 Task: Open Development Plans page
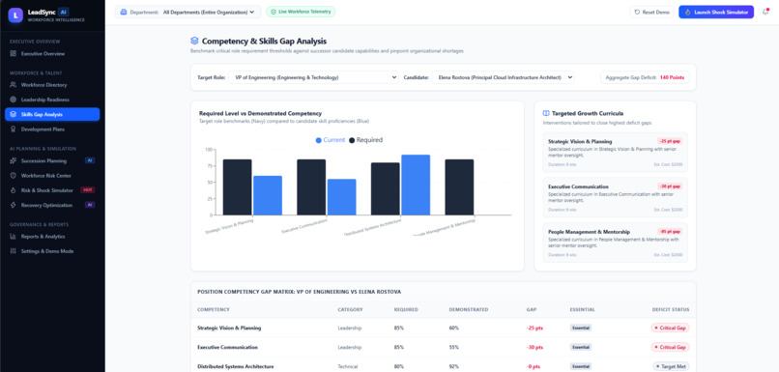tap(52, 129)
